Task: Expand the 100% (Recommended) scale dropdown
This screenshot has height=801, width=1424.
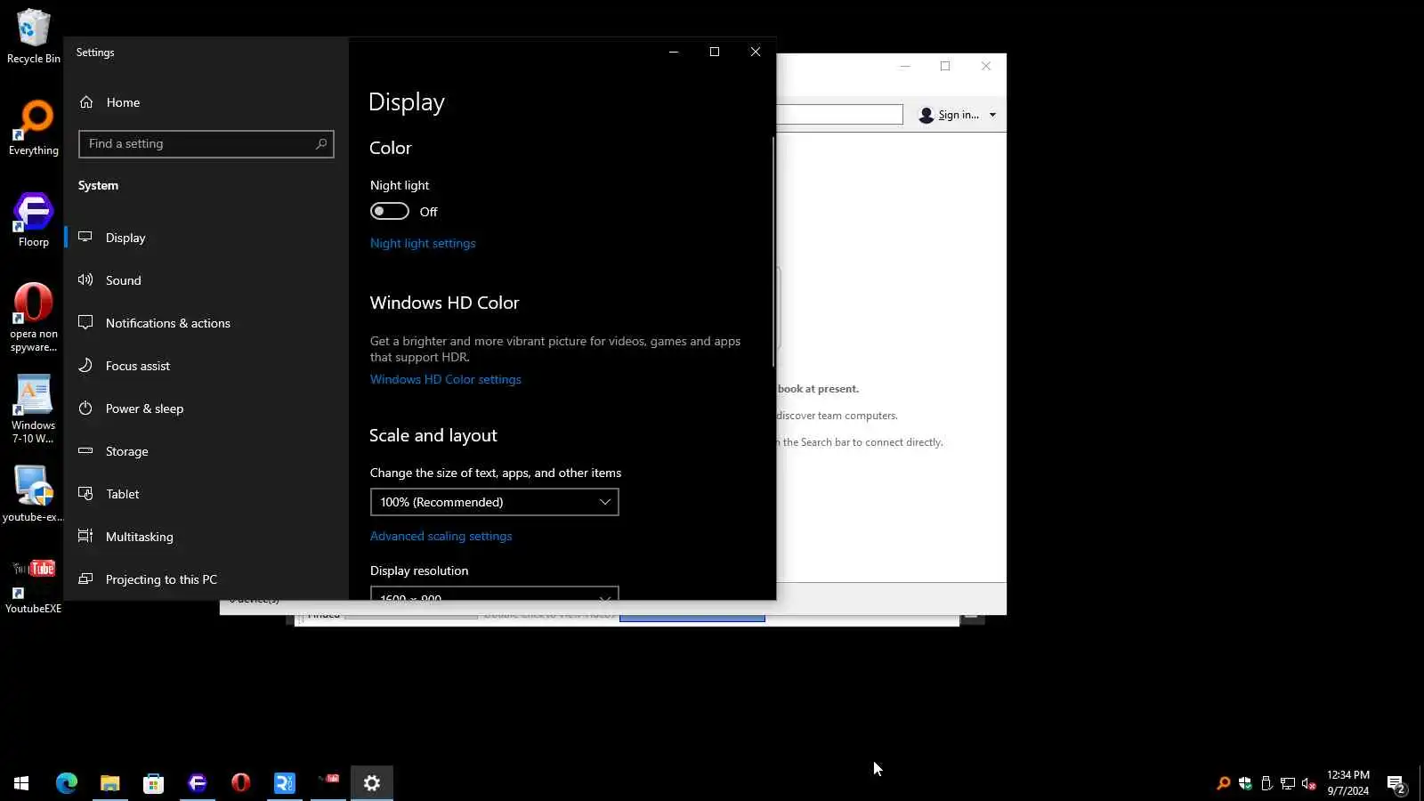Action: tap(495, 502)
